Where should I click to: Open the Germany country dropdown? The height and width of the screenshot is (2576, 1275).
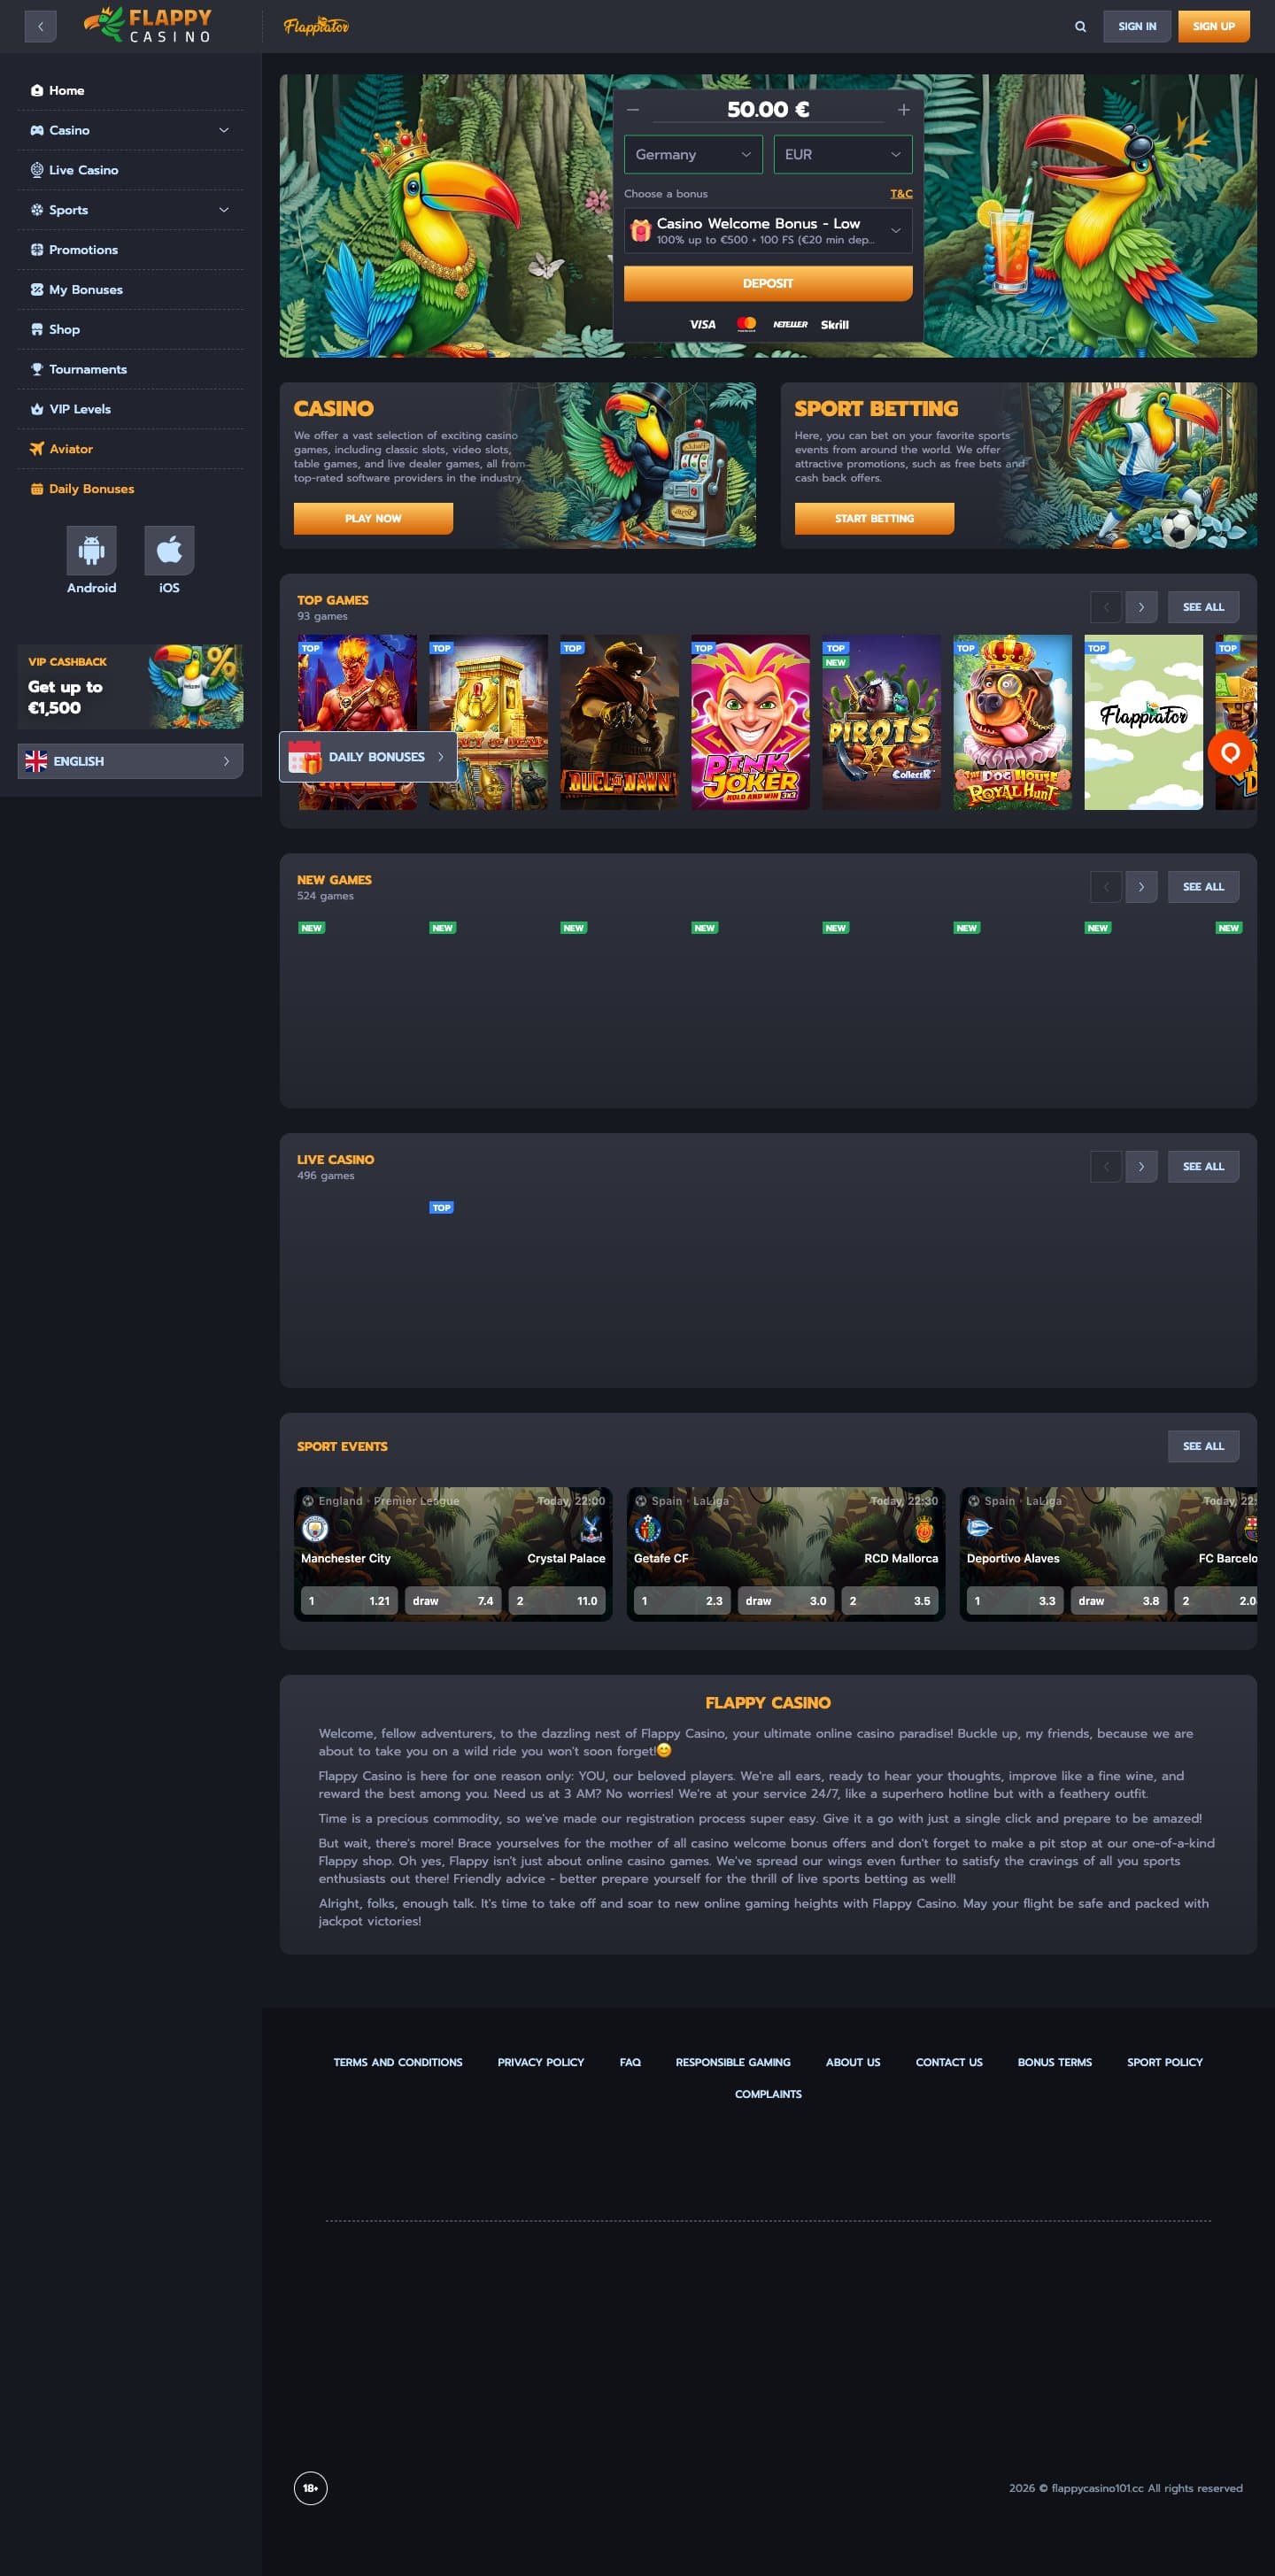(x=693, y=155)
